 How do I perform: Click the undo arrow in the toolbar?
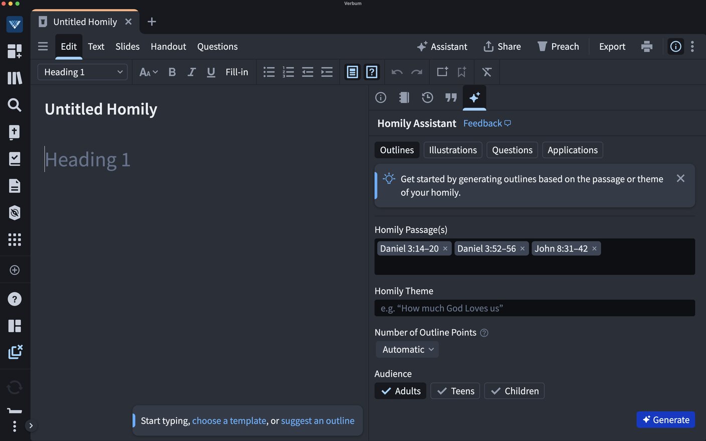[x=397, y=72]
